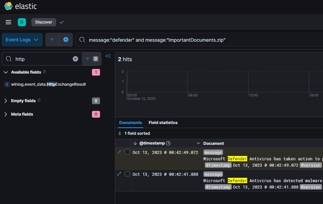Click the Elastic logo
The width and height of the screenshot is (323, 204).
tap(20, 6)
